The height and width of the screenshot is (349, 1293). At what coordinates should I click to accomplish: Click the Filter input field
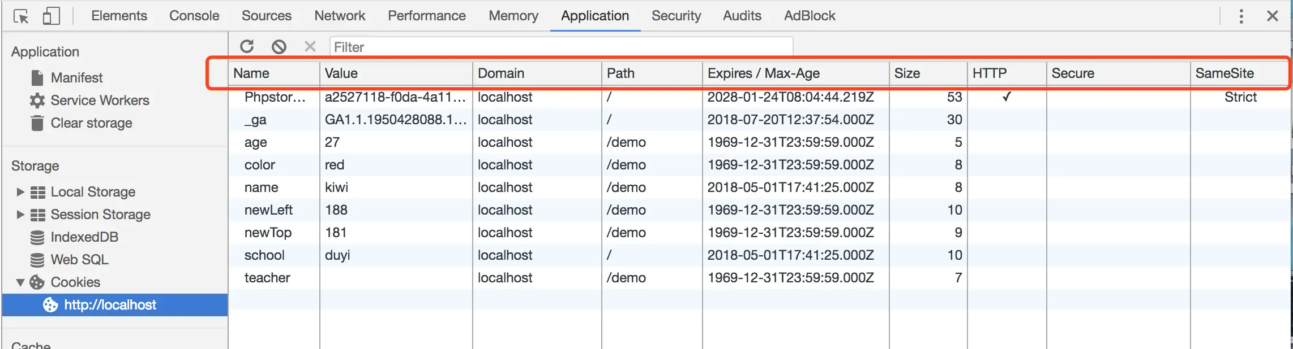tap(560, 47)
